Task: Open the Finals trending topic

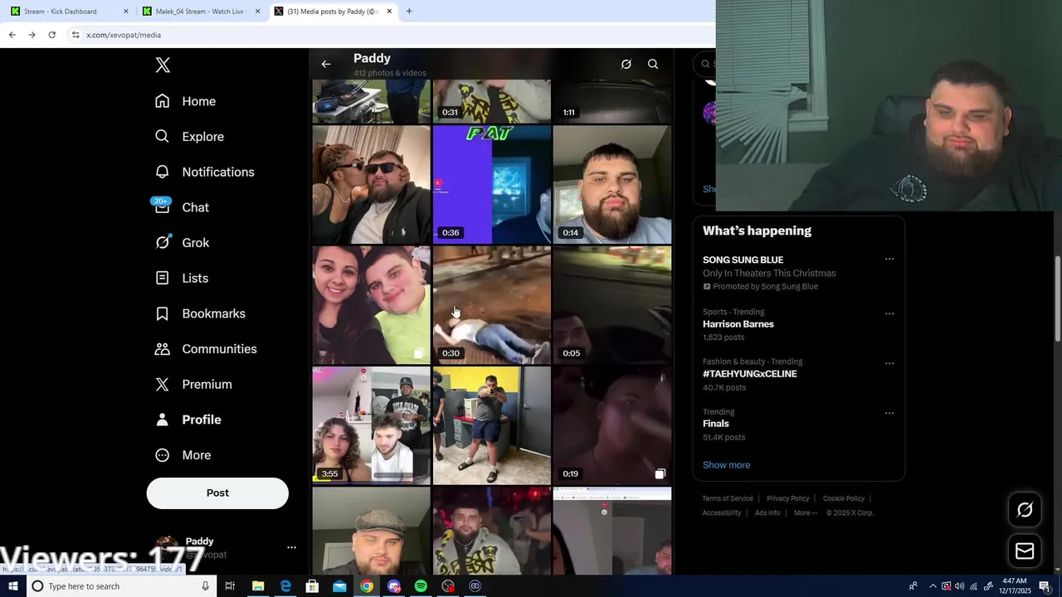Action: (715, 424)
